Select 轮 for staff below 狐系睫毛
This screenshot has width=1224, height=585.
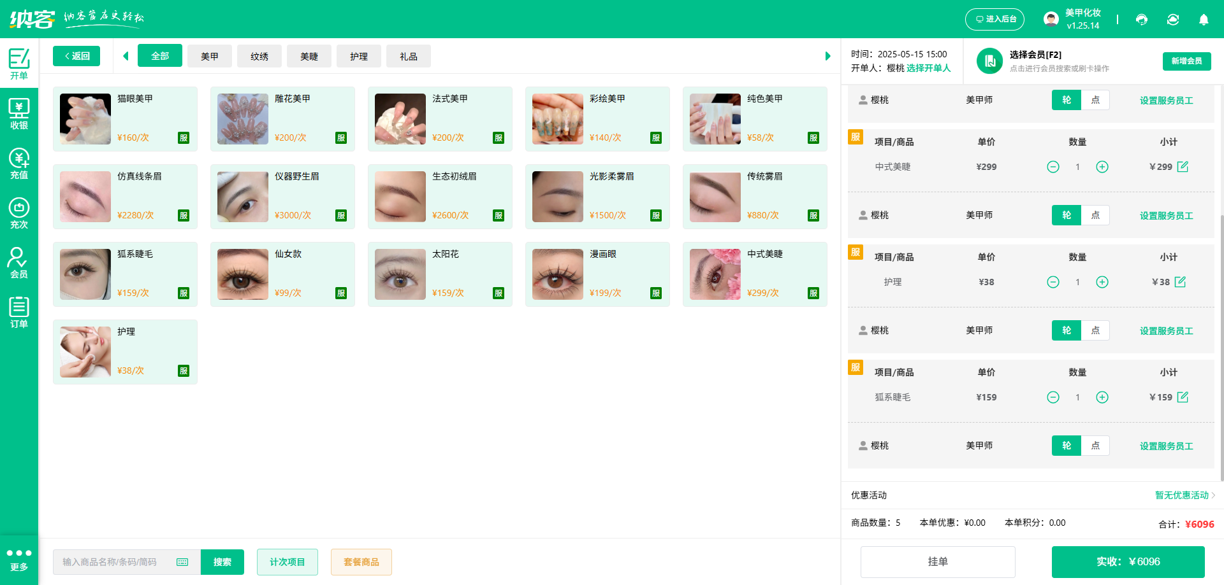click(1067, 446)
